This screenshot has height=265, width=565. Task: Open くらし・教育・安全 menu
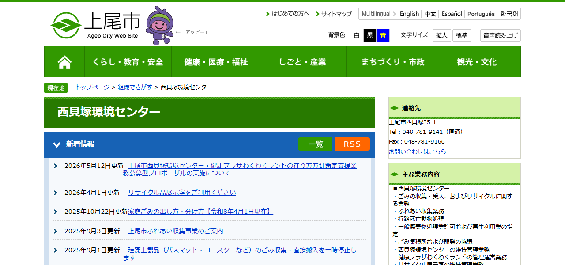(x=128, y=62)
